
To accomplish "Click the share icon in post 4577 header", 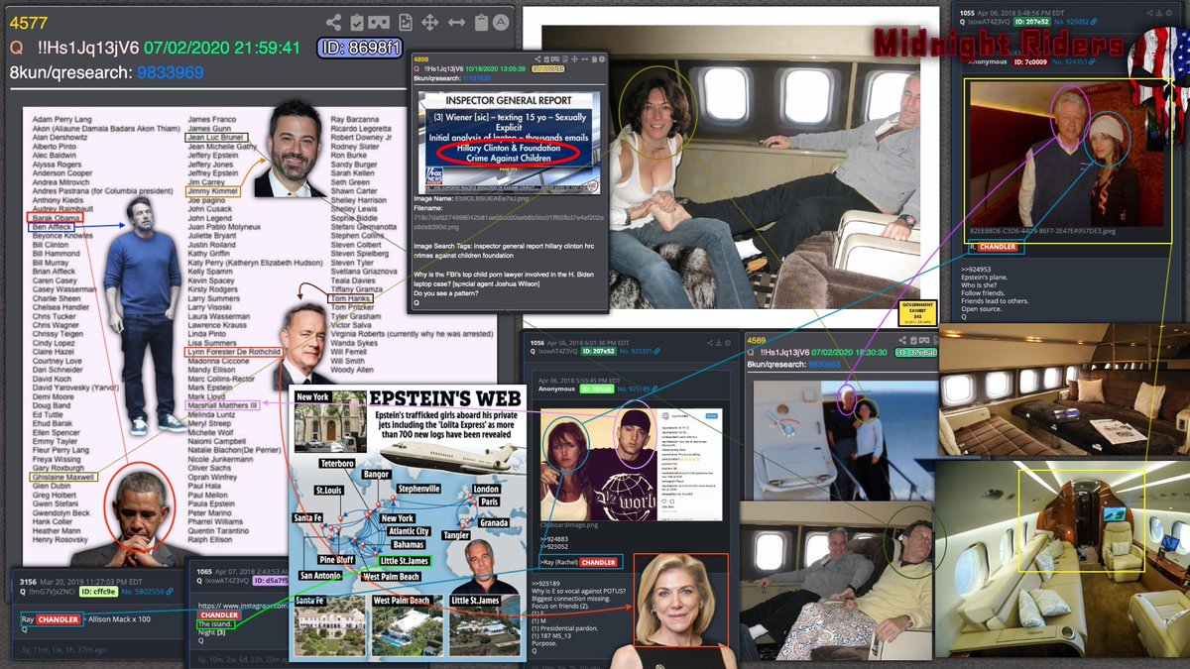I will [x=334, y=22].
